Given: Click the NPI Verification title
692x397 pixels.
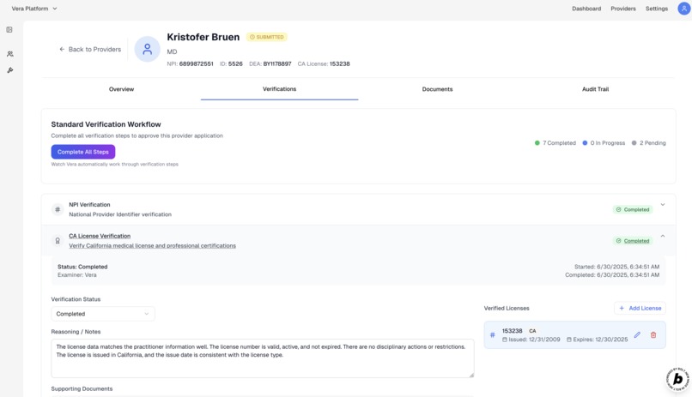Looking at the screenshot, I should pos(89,204).
